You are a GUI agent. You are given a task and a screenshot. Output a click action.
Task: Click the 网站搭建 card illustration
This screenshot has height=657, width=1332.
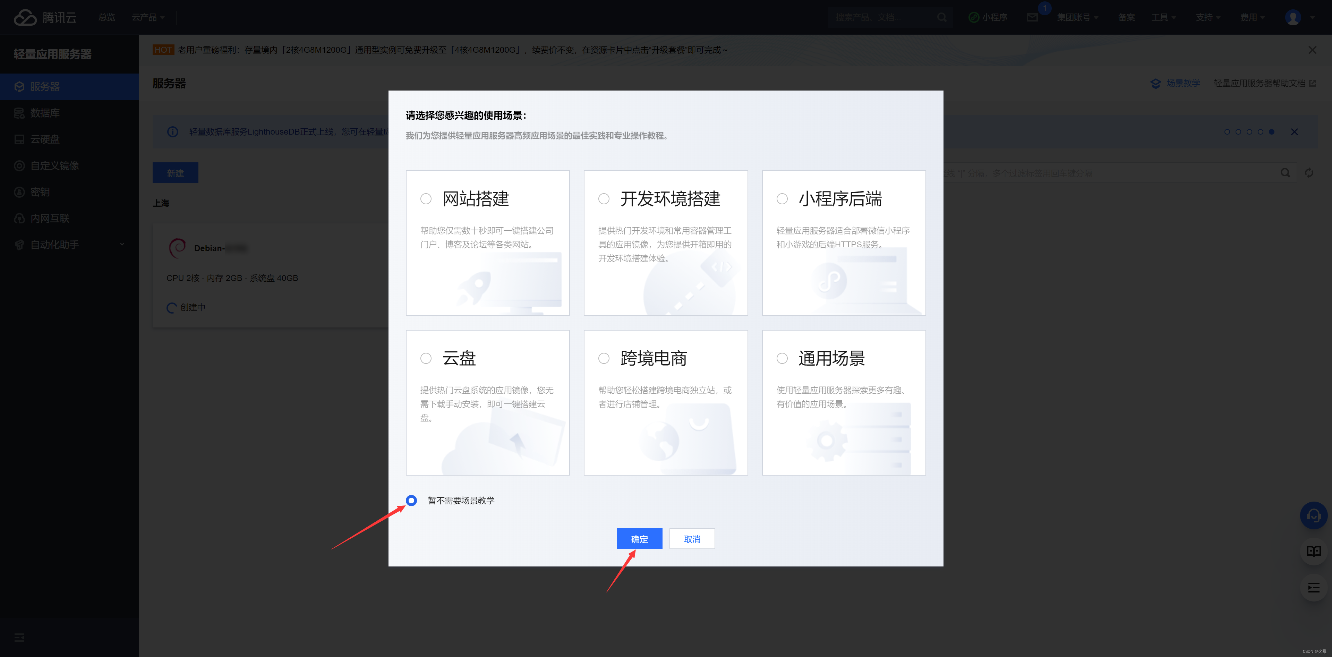(x=509, y=284)
